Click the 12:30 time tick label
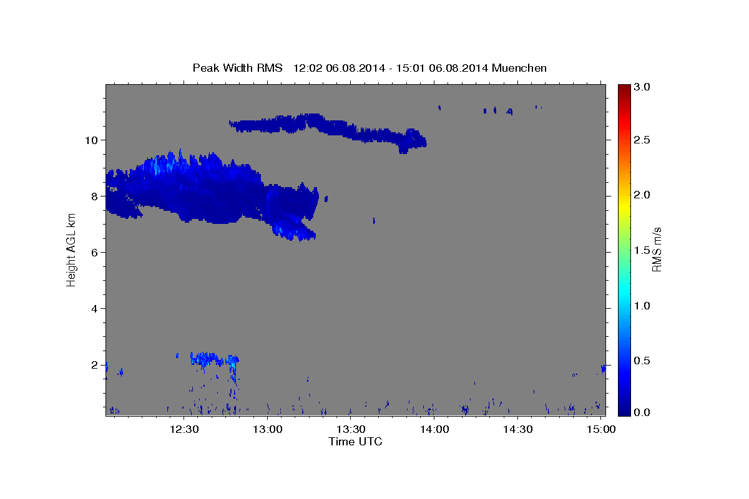 point(184,429)
